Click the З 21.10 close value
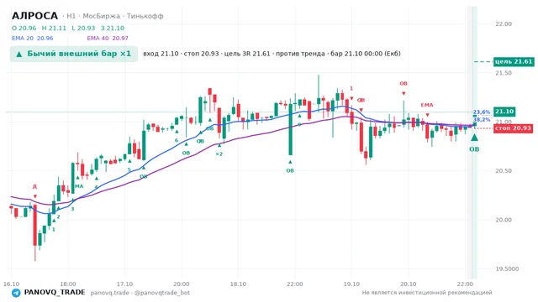The image size is (538, 302). point(113,28)
